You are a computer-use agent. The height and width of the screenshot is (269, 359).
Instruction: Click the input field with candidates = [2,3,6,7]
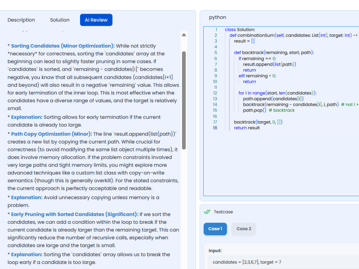pos(284,262)
